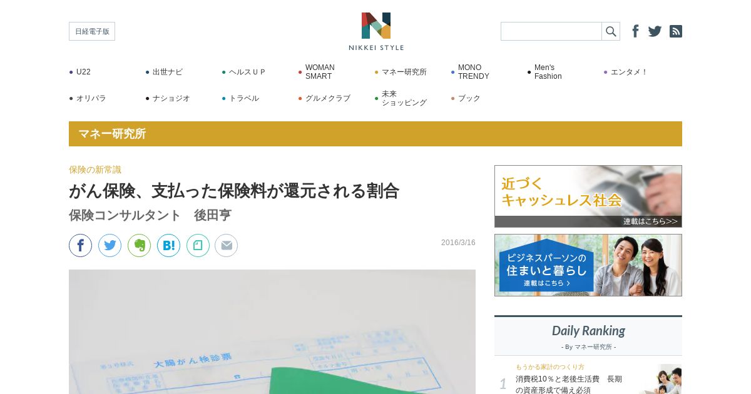Go to オリパラ section
The image size is (751, 394).
point(91,98)
